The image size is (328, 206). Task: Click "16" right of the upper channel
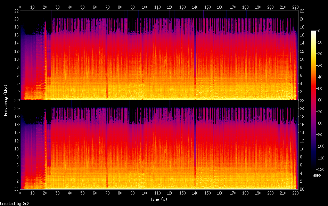click(x=302, y=35)
